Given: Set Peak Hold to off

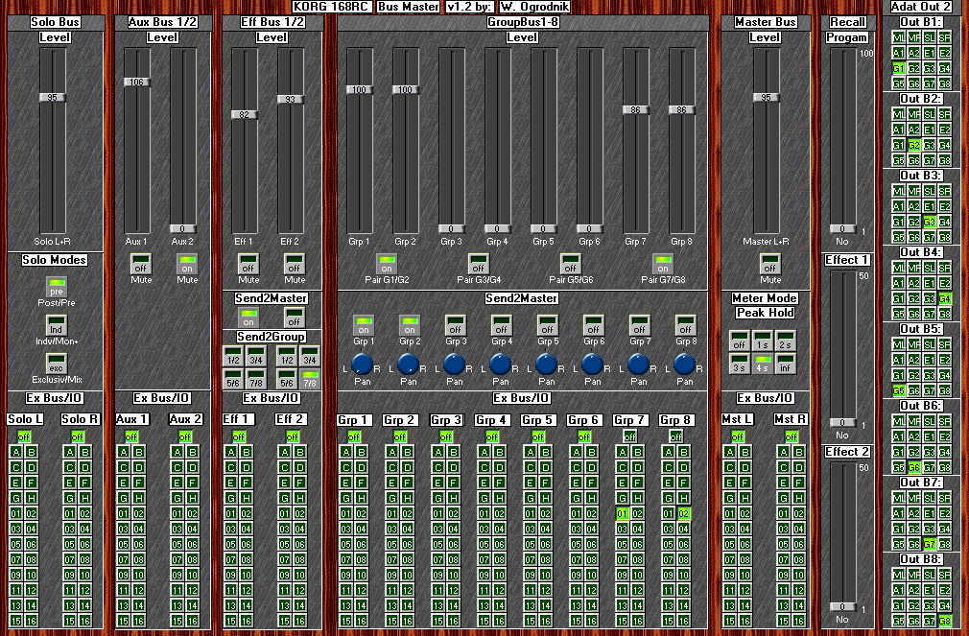Looking at the screenshot, I should click(739, 341).
